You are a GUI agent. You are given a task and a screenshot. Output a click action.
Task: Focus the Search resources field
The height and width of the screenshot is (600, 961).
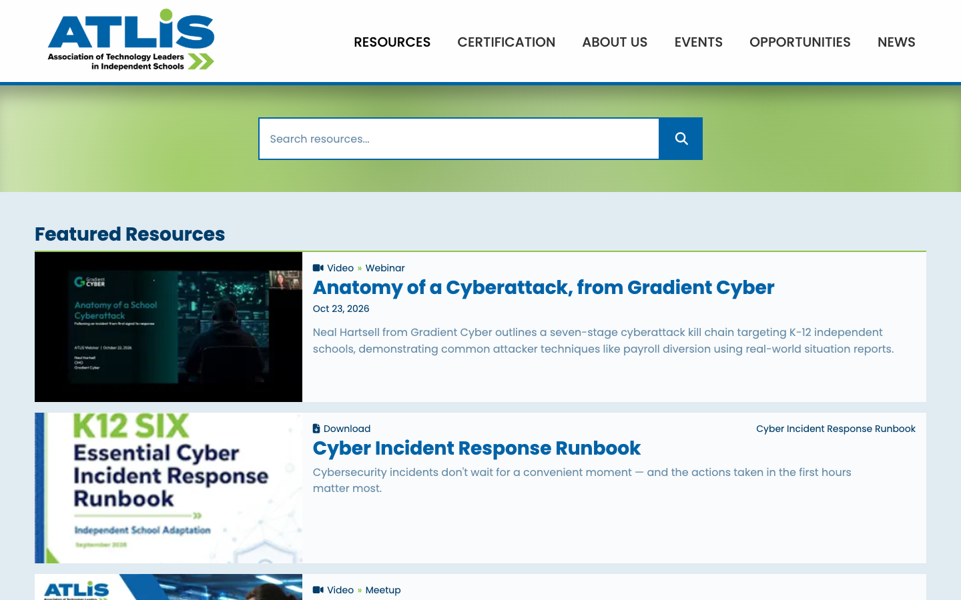(x=459, y=139)
